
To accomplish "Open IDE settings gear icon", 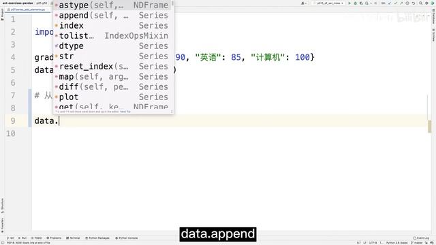I will click(x=426, y=3).
